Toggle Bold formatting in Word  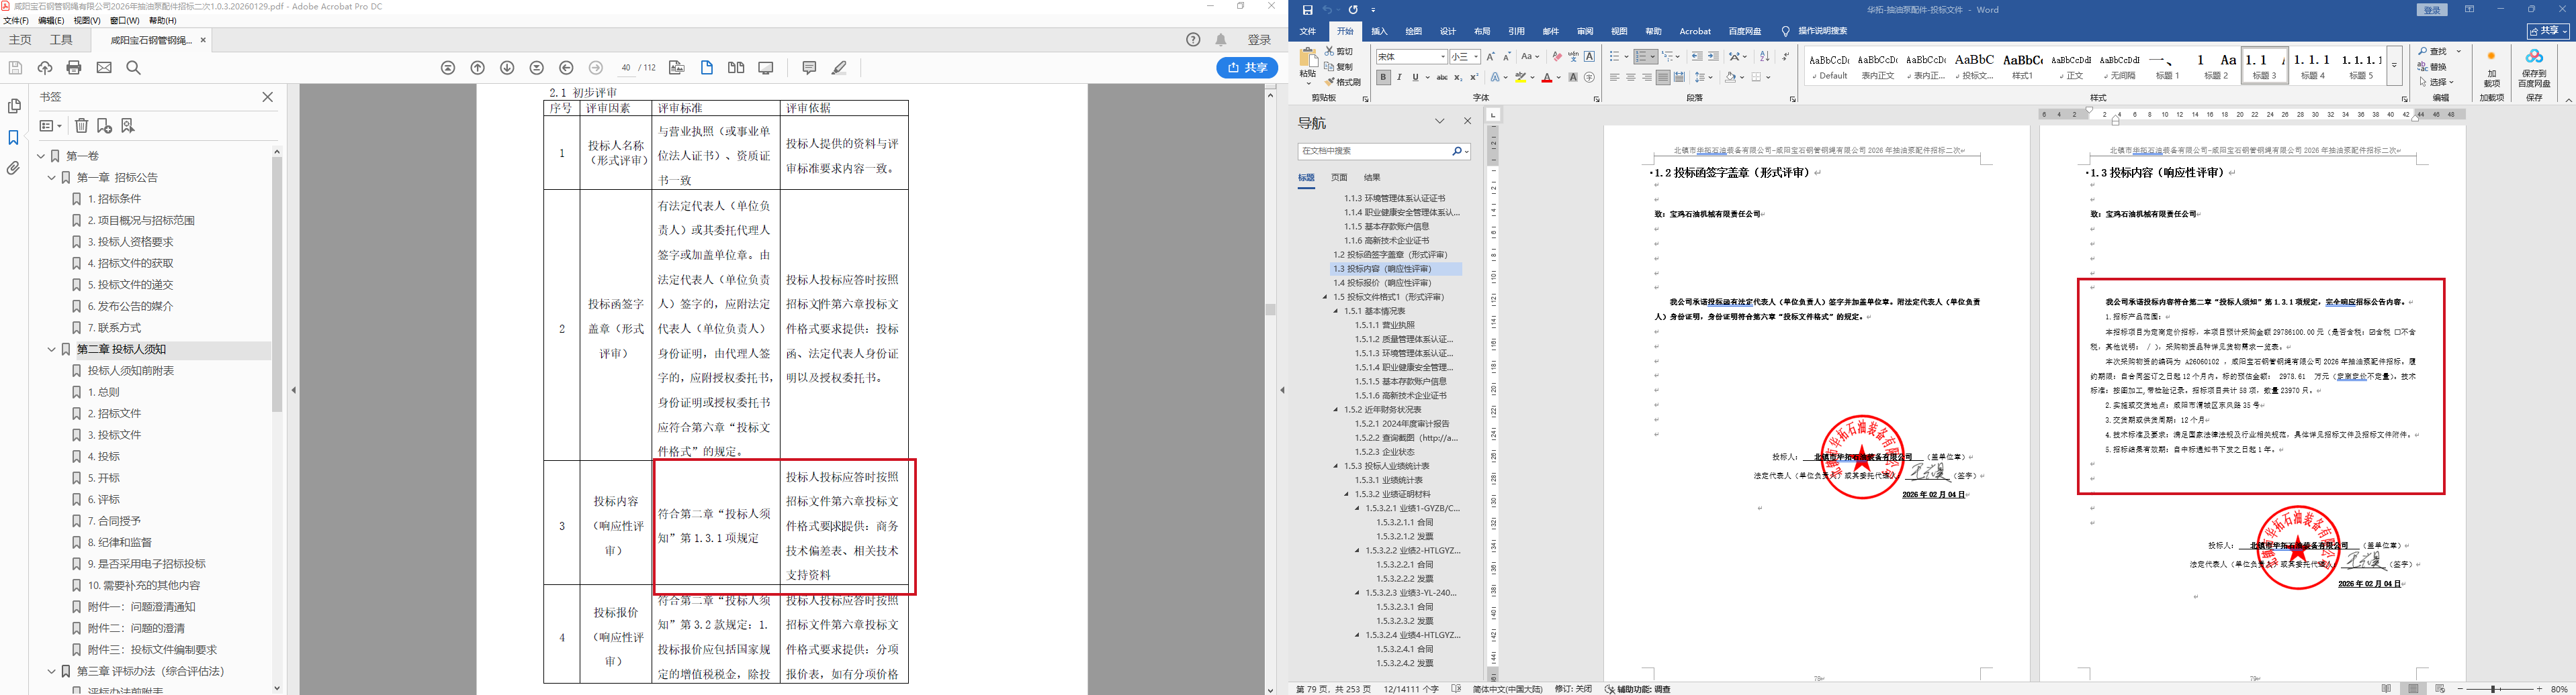click(1383, 78)
